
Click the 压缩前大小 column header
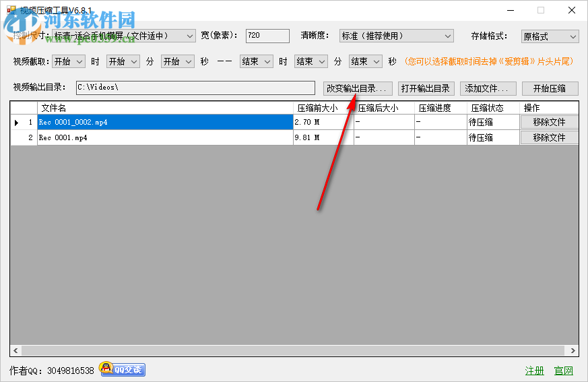[323, 108]
